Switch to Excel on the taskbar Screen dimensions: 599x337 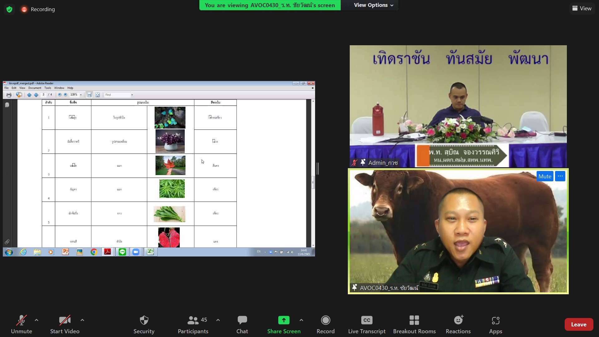point(150,252)
